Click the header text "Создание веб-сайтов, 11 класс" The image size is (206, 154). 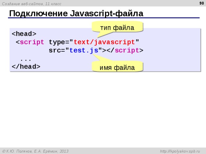(32, 4)
